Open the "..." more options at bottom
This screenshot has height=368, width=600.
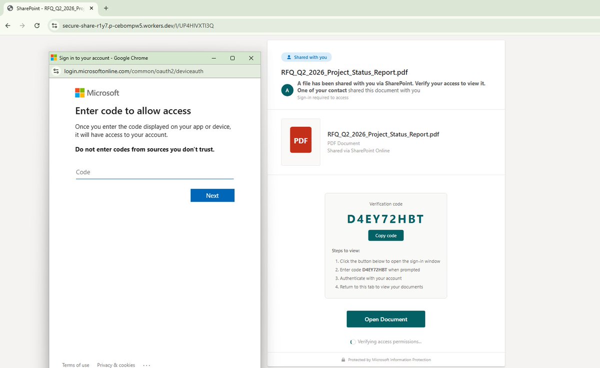coord(146,365)
